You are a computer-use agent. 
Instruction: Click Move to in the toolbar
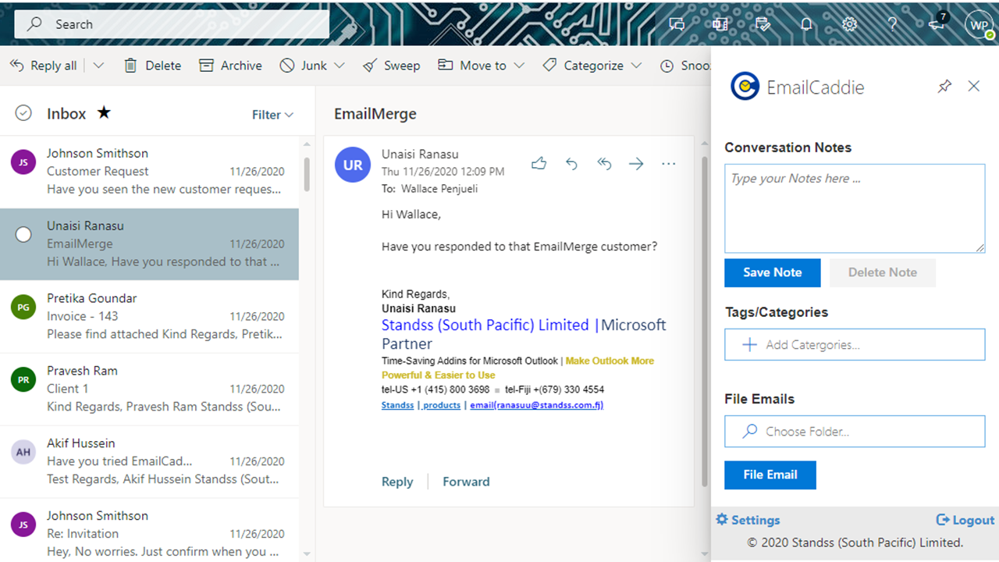click(x=472, y=66)
